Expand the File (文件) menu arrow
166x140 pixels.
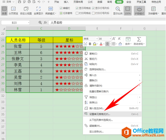pyautogui.click(x=13, y=2)
